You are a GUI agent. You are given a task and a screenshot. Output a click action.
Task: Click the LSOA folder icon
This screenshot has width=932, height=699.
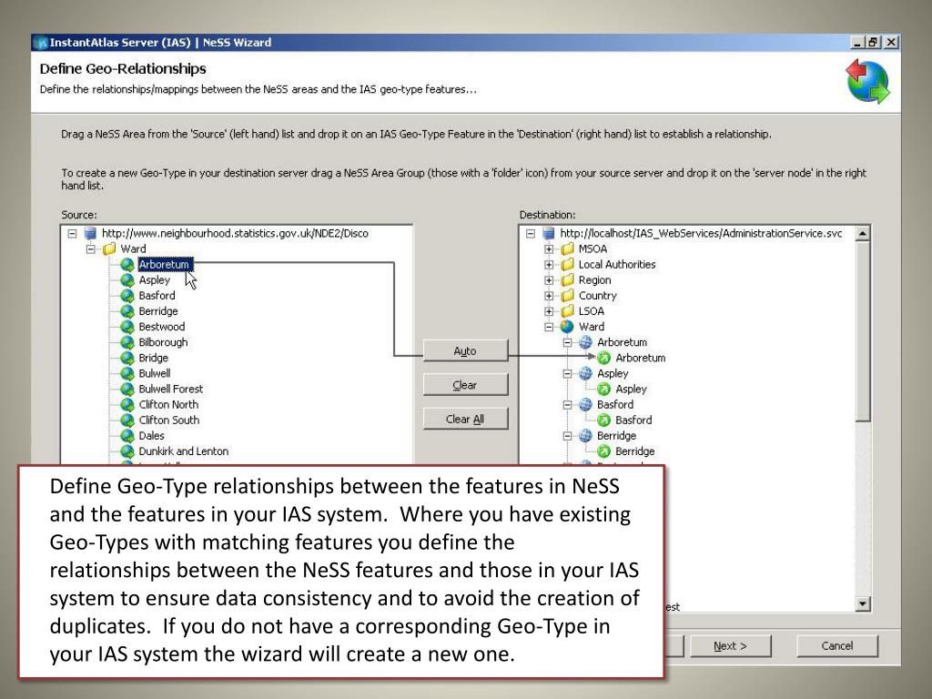(568, 311)
